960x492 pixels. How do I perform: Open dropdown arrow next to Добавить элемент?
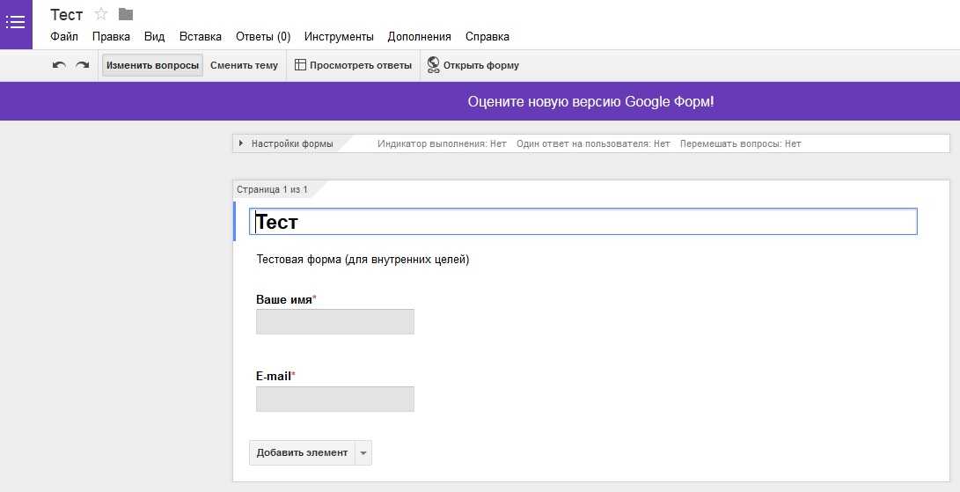click(363, 453)
